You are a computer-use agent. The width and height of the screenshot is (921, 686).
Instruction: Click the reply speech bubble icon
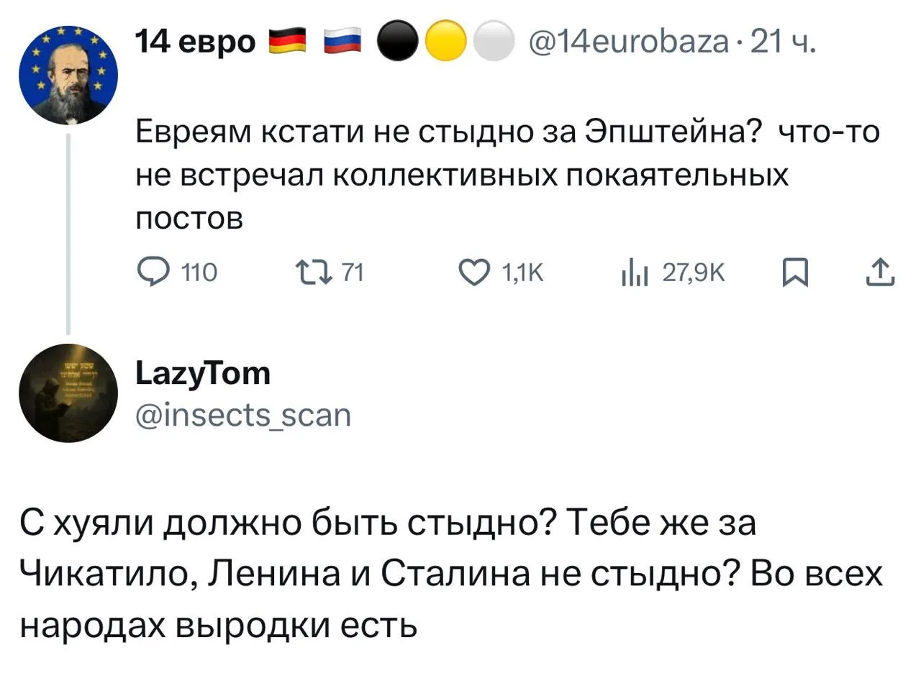click(153, 273)
